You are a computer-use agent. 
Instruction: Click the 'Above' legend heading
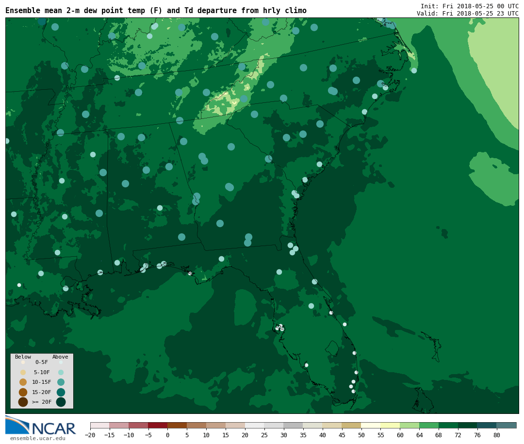tap(60, 357)
